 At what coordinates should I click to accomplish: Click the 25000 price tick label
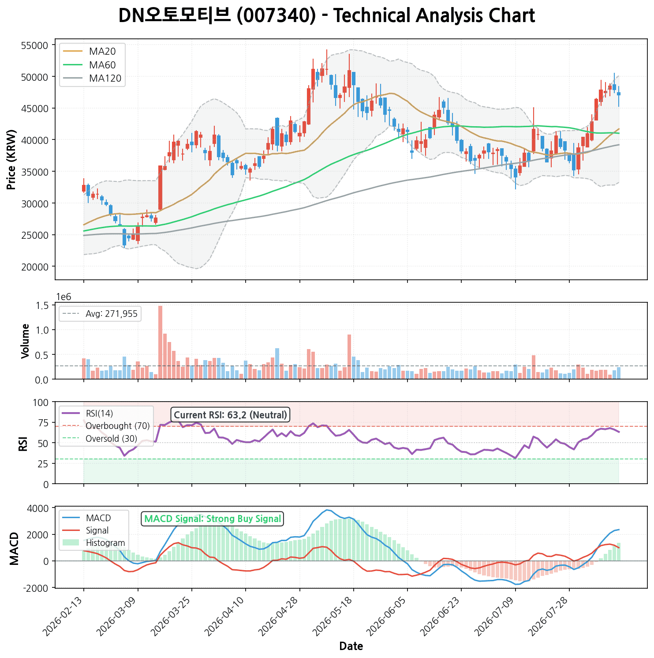(x=34, y=235)
